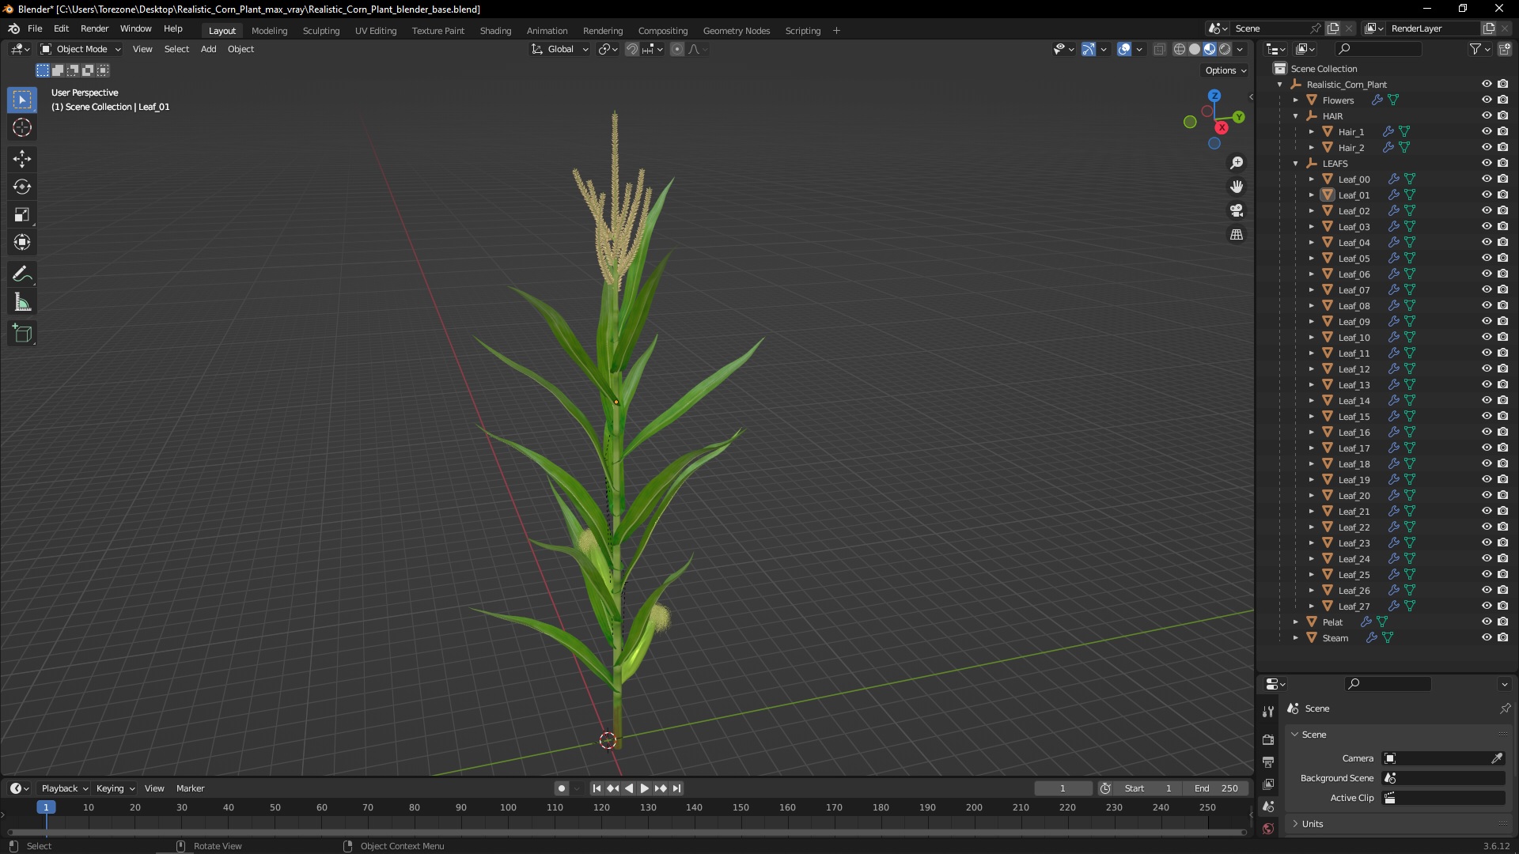This screenshot has height=854, width=1519.
Task: Open Global transform orientation dropdown
Action: 560,49
